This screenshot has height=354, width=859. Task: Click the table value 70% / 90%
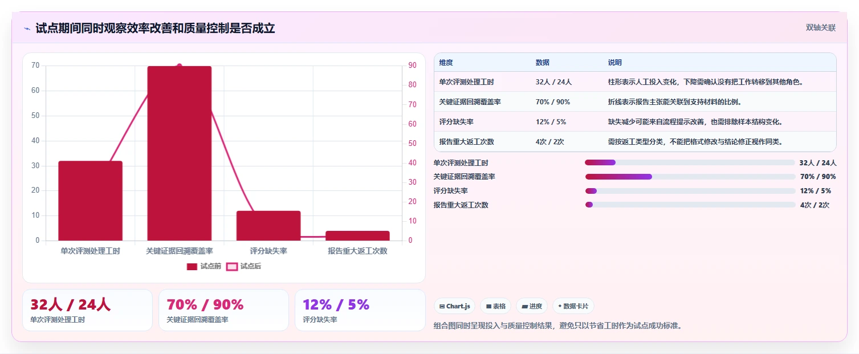click(552, 102)
